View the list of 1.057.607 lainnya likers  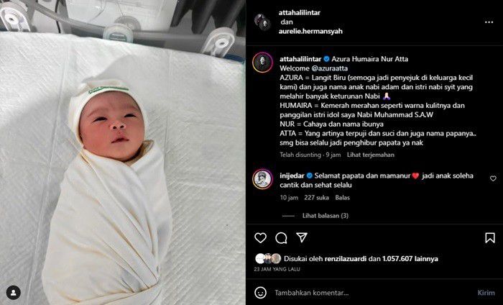410,259
